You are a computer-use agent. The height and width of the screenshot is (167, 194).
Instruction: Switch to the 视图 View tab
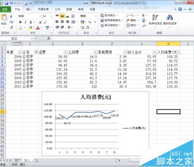92,9
